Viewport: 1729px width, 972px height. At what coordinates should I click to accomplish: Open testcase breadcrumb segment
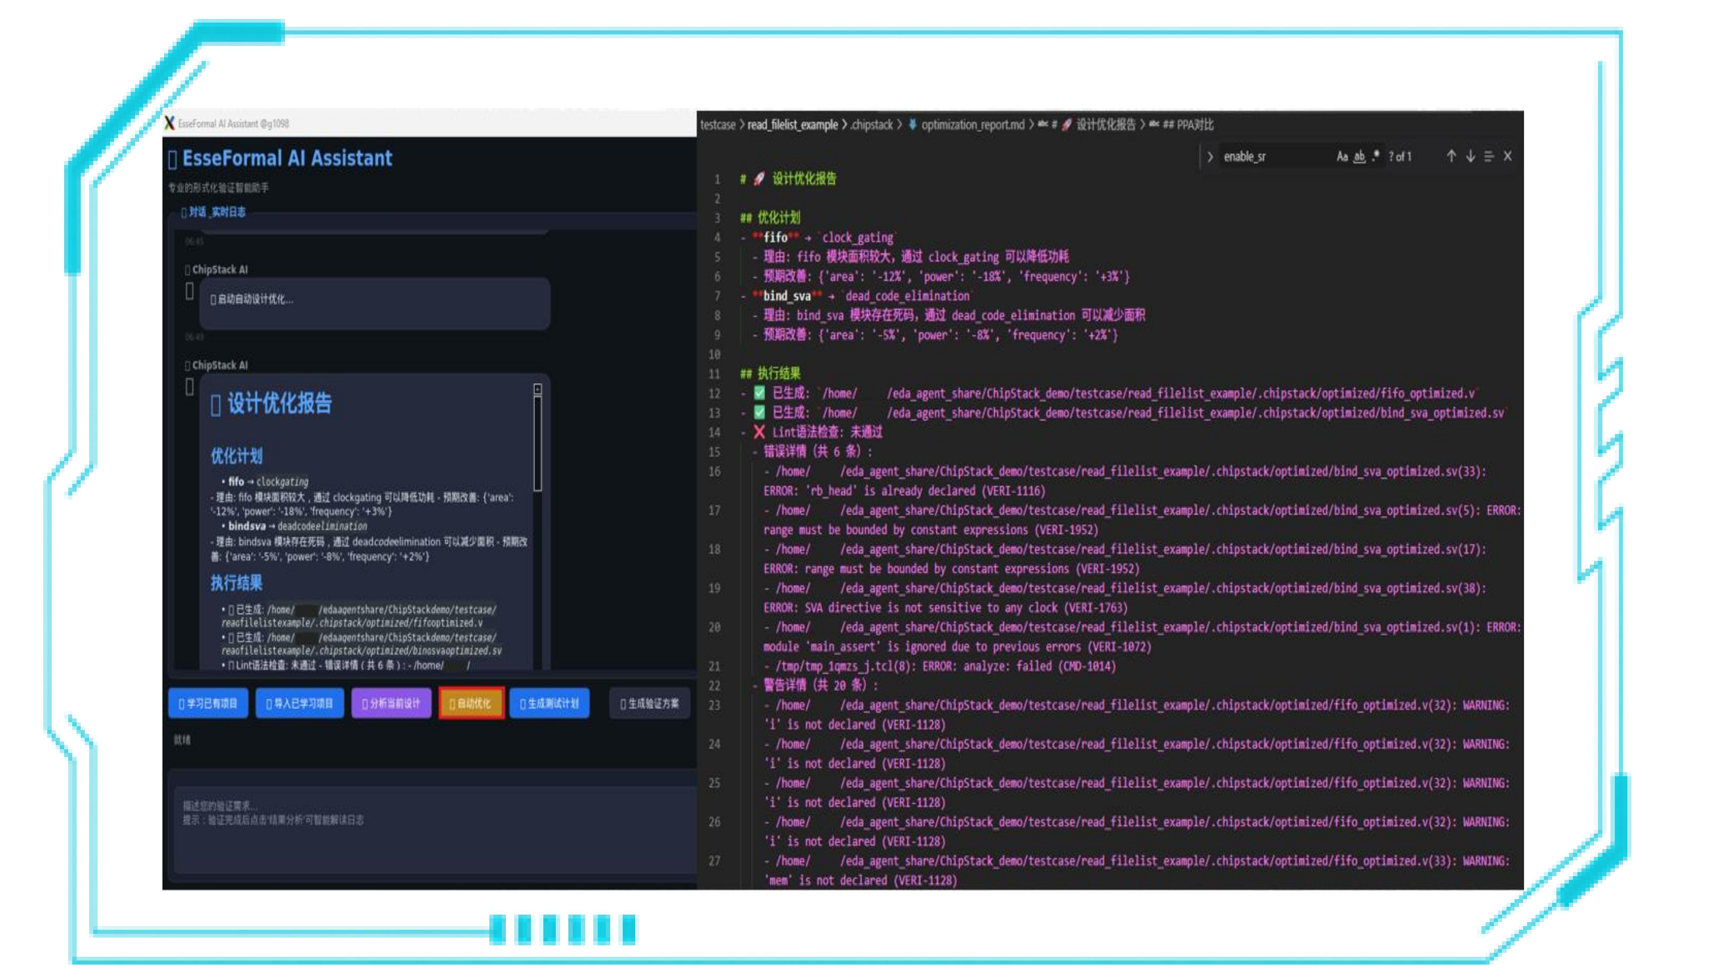(x=718, y=125)
